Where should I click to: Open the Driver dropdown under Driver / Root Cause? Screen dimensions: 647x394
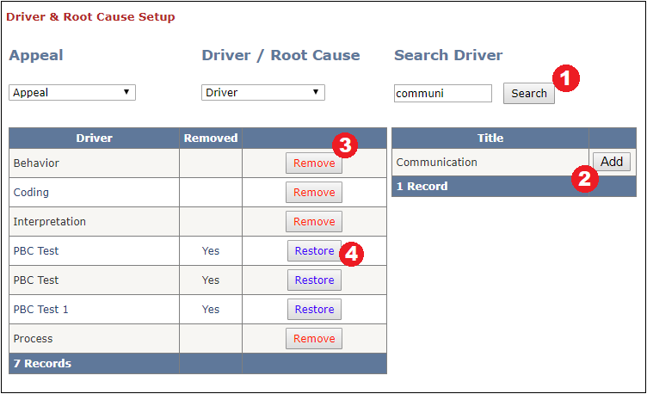(x=263, y=92)
